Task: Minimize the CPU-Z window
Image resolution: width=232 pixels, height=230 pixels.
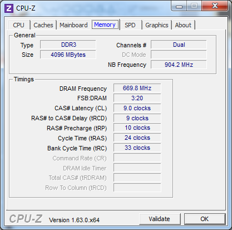Action: pyautogui.click(x=179, y=6)
